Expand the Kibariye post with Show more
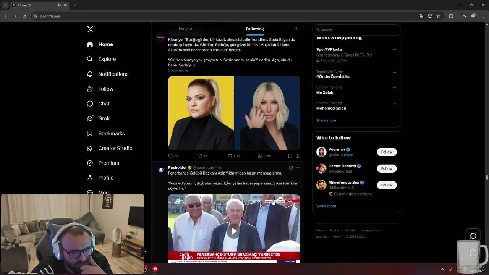Viewport: 489px width, 275px height. pyautogui.click(x=178, y=70)
